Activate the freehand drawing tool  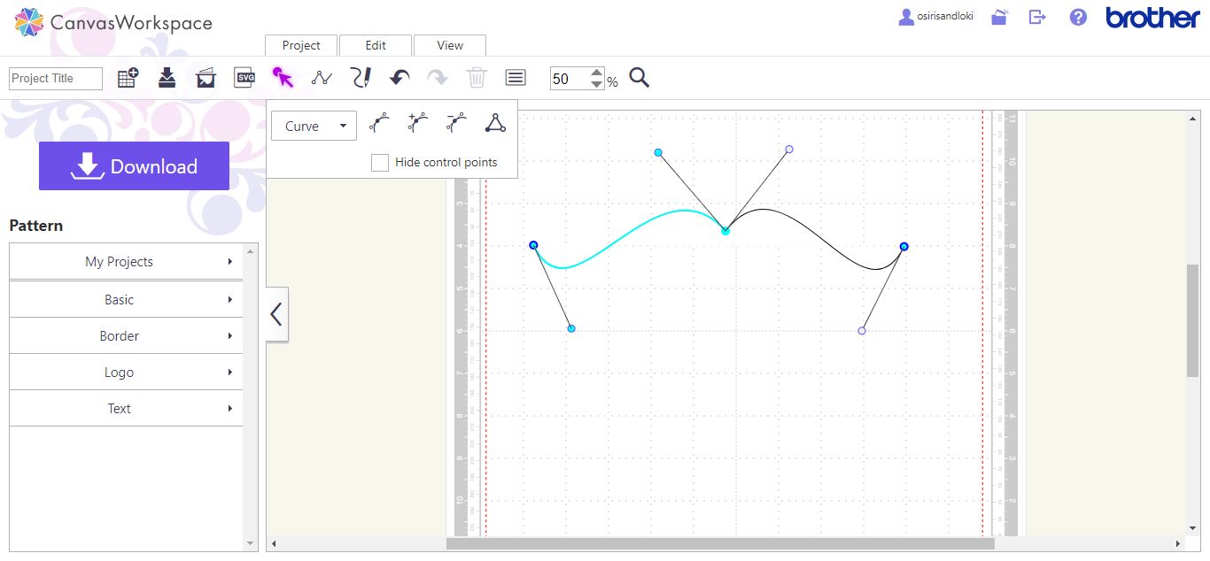(361, 77)
